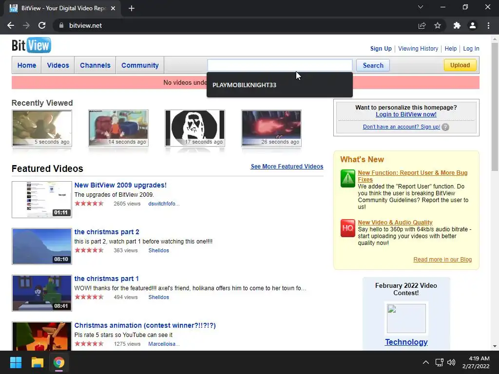Click the Log In link

pyautogui.click(x=471, y=49)
